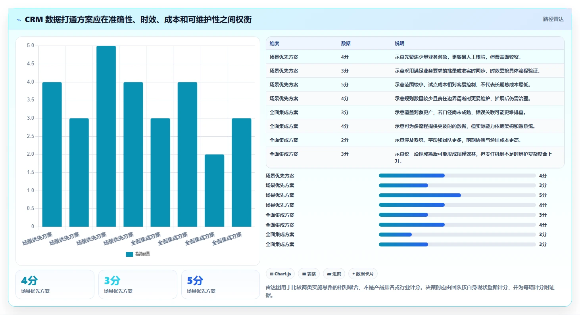
Task: Select the 表格 chip
Action: [x=309, y=274]
